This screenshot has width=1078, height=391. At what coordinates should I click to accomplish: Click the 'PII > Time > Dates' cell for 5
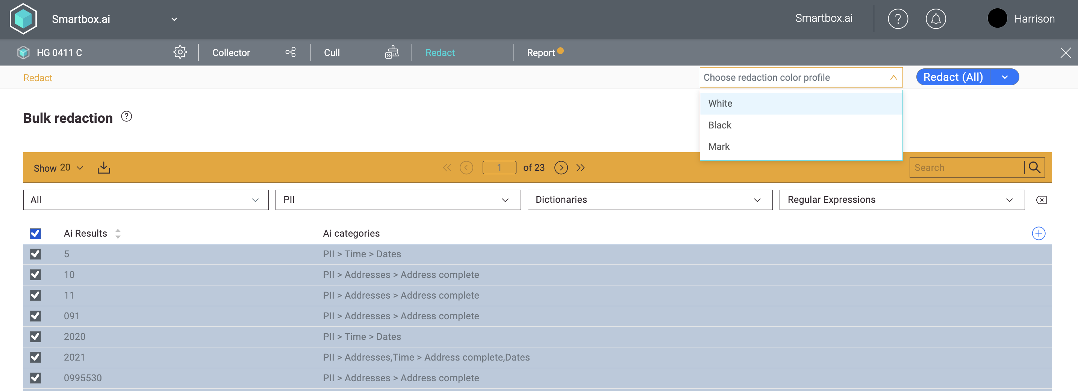click(362, 254)
